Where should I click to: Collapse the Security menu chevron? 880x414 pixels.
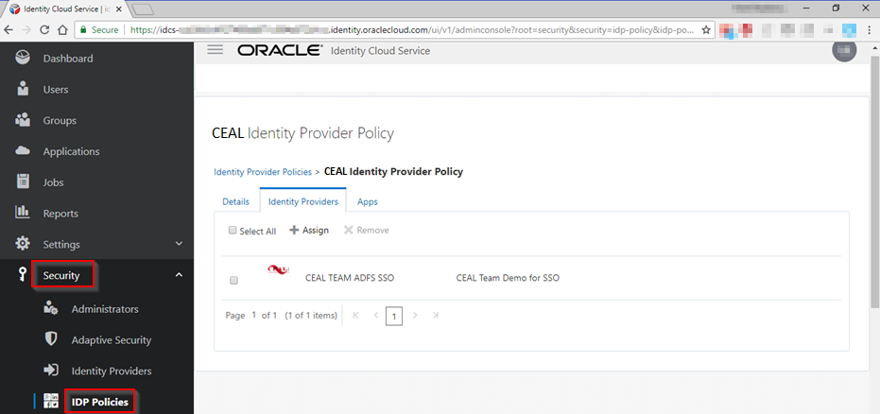179,275
